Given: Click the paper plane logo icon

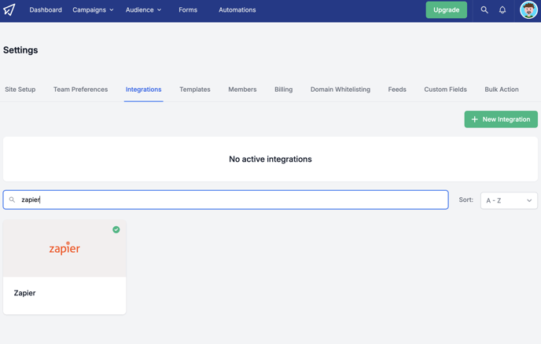Looking at the screenshot, I should (9, 9).
